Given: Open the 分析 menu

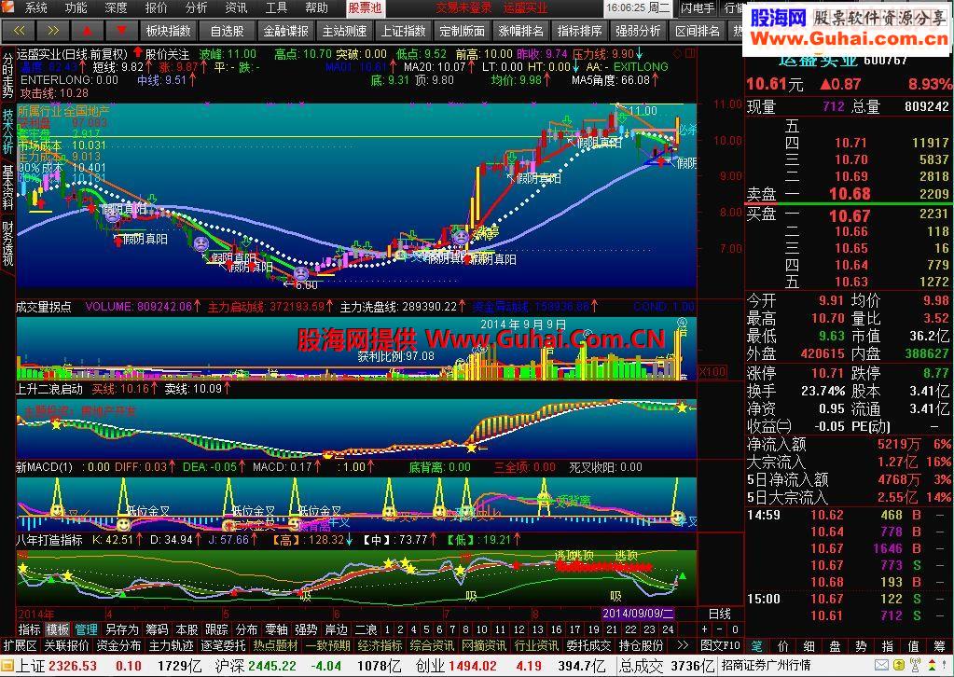Looking at the screenshot, I should pyautogui.click(x=196, y=7).
